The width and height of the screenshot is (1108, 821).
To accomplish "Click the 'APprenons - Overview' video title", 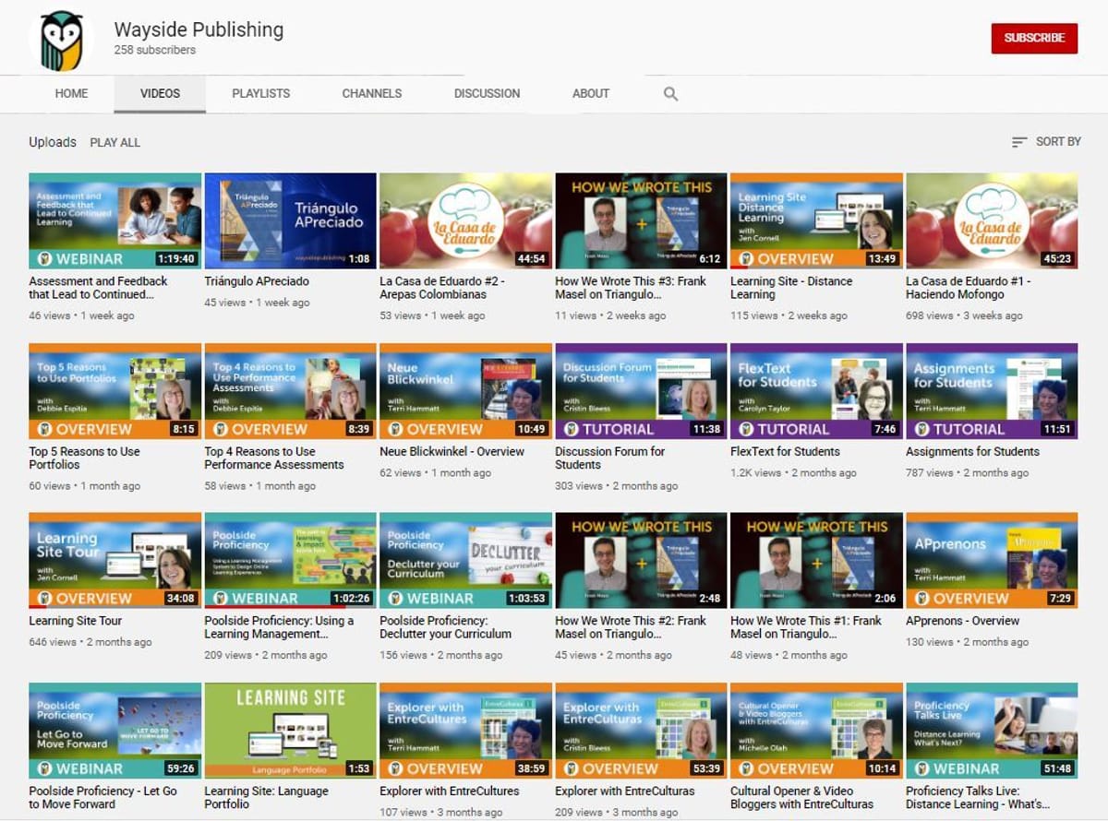I will tap(962, 621).
